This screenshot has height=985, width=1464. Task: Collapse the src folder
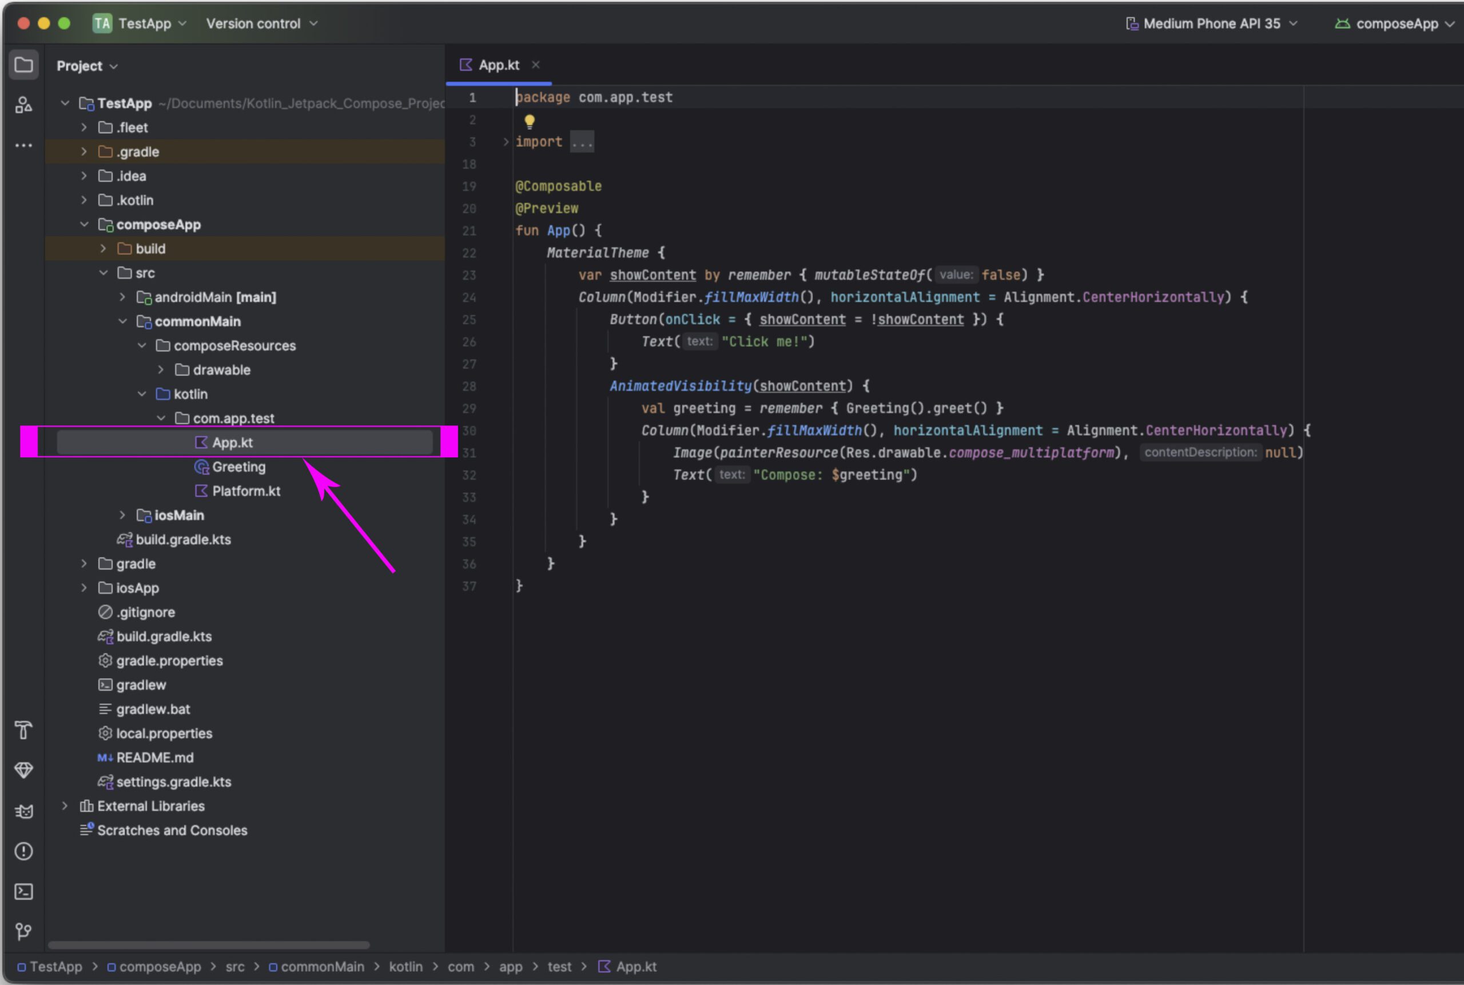103,273
